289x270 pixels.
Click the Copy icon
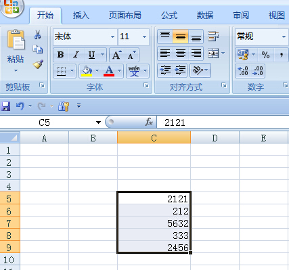coord(38,49)
